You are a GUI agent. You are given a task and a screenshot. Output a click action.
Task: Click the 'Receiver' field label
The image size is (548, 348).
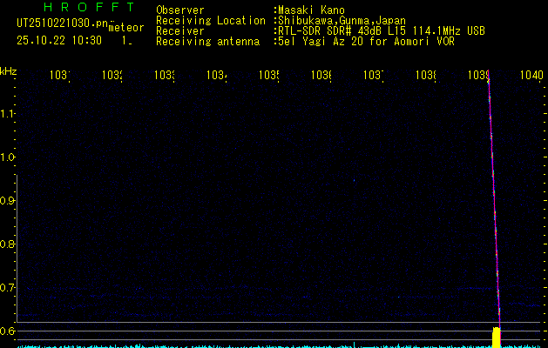(x=180, y=31)
